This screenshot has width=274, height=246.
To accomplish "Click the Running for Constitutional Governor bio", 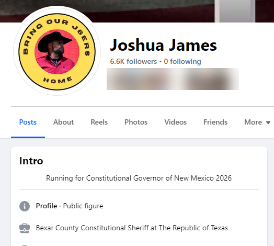I will (139, 178).
